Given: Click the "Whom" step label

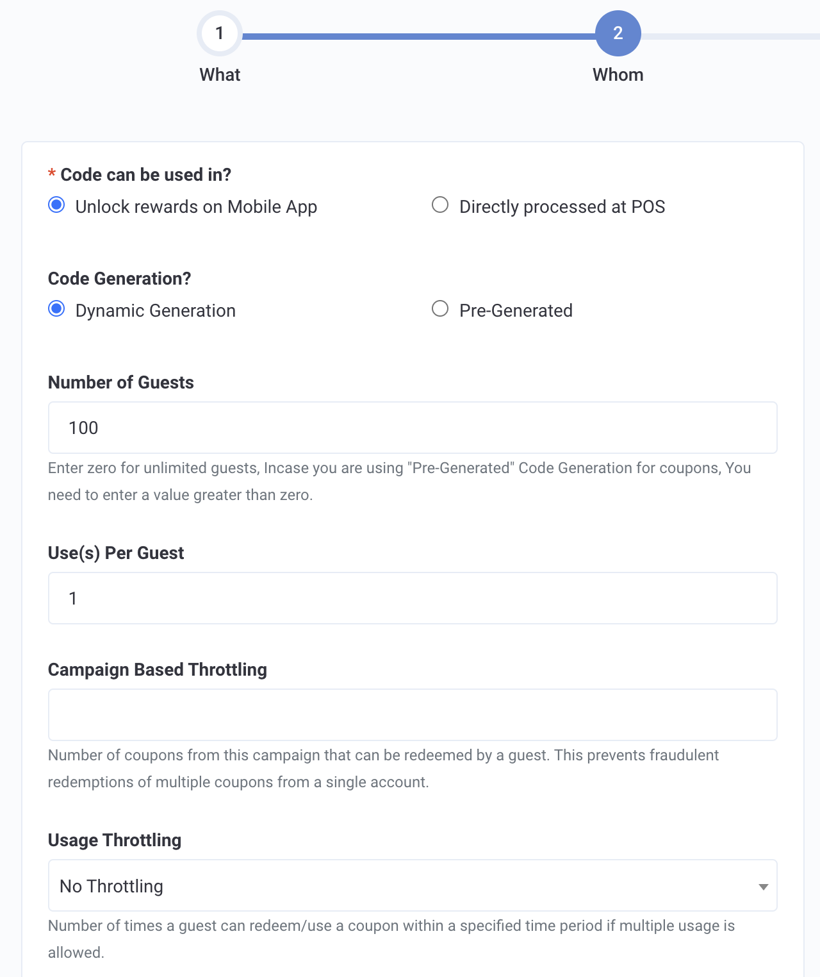Looking at the screenshot, I should pyautogui.click(x=618, y=74).
